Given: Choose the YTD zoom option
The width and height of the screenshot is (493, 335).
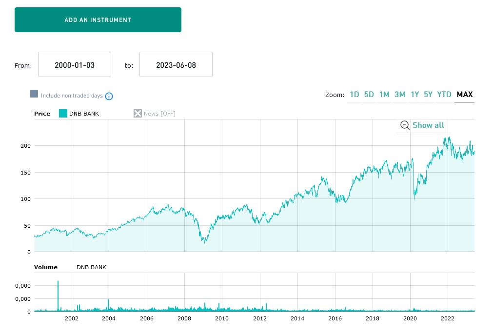Looking at the screenshot, I should click(444, 95).
